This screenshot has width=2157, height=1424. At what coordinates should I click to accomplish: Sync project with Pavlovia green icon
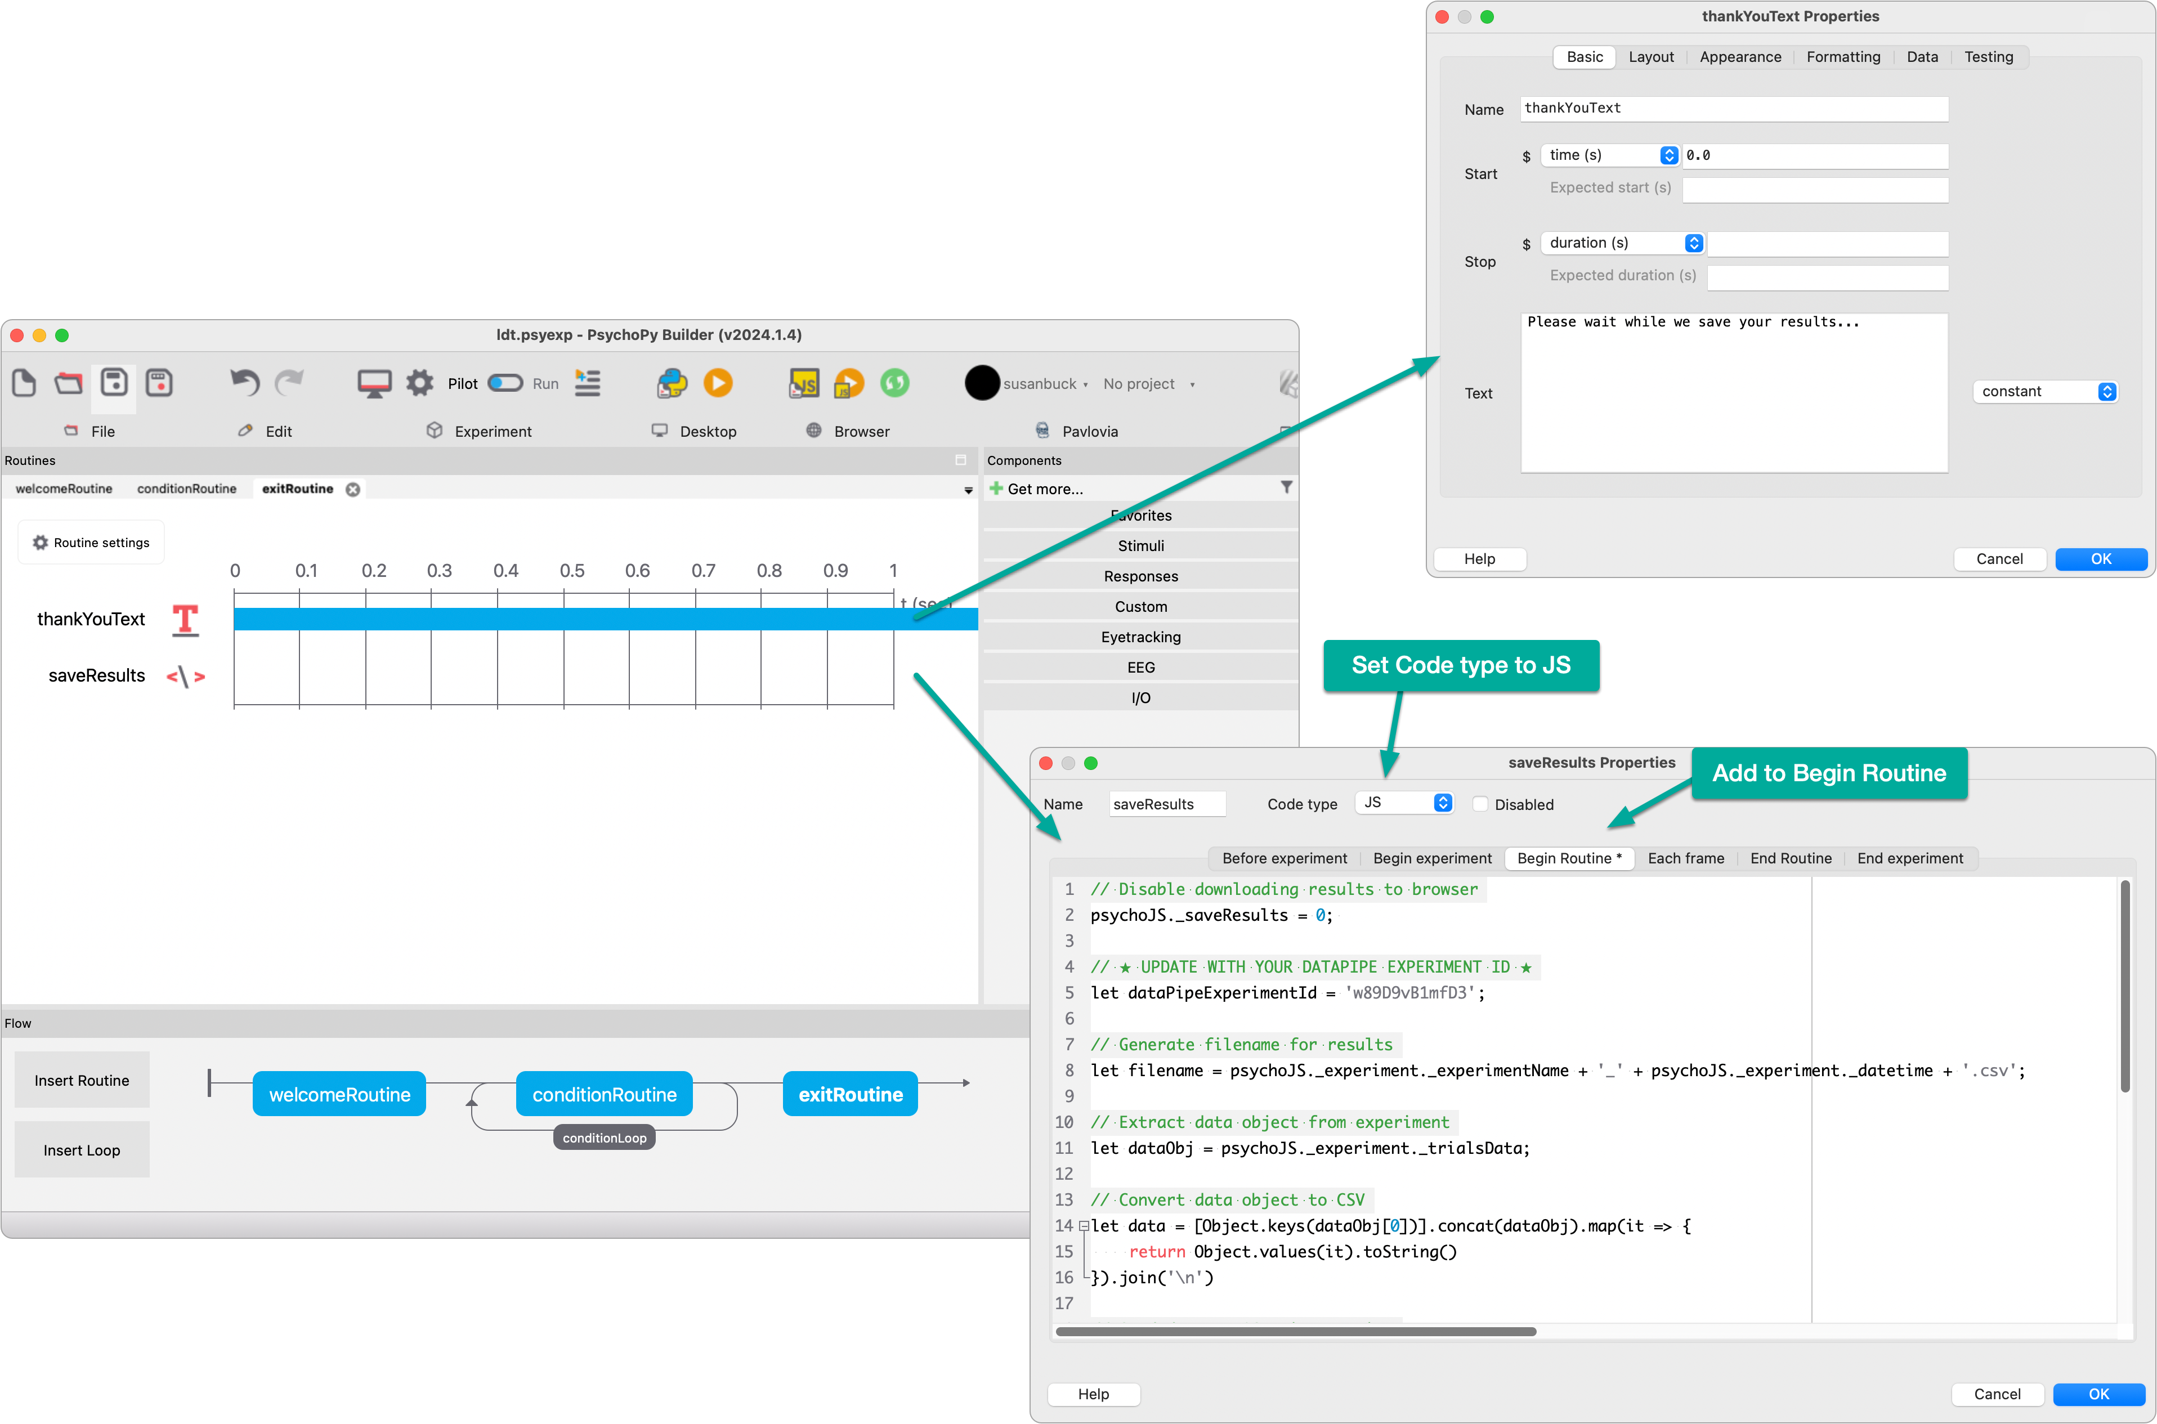(x=894, y=383)
